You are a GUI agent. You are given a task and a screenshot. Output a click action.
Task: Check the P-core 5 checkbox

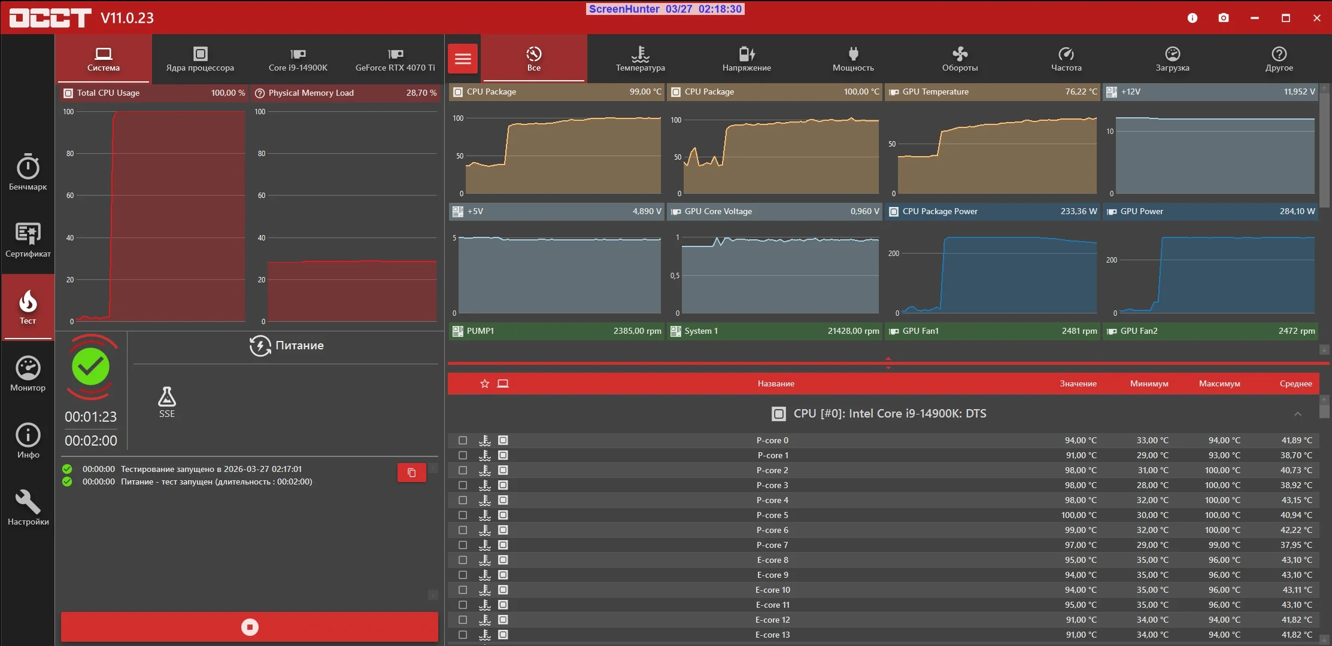(463, 515)
